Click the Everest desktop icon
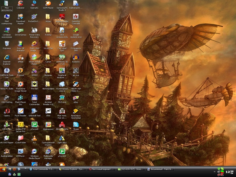The height and width of the screenshot is (177, 236). coord(21,71)
